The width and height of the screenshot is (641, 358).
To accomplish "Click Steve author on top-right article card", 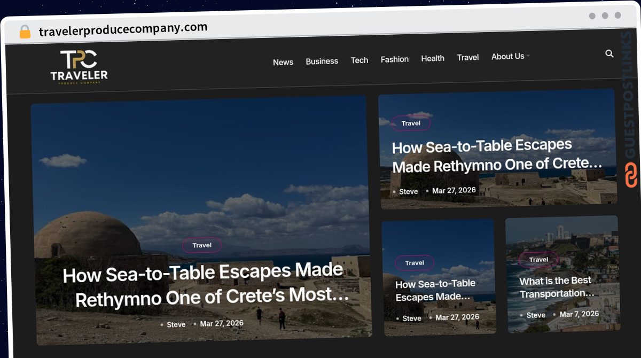I will (409, 191).
